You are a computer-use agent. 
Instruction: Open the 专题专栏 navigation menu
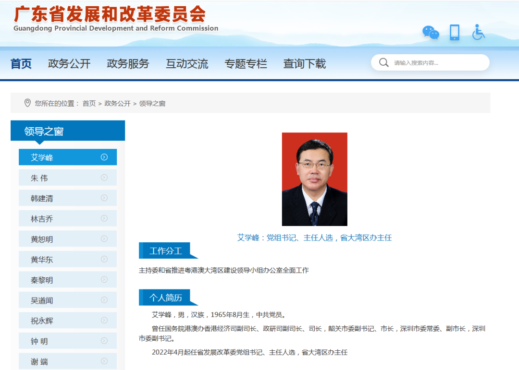pyautogui.click(x=246, y=63)
